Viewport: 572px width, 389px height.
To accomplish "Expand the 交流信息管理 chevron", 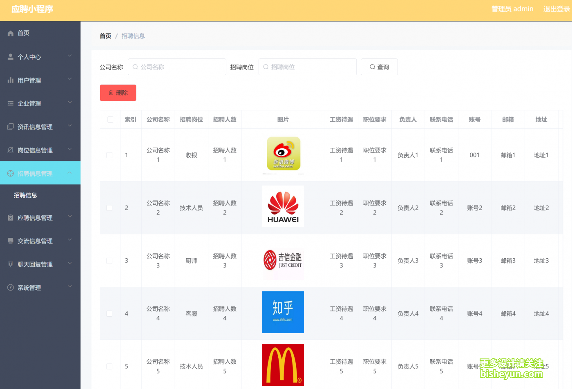I will pos(70,240).
